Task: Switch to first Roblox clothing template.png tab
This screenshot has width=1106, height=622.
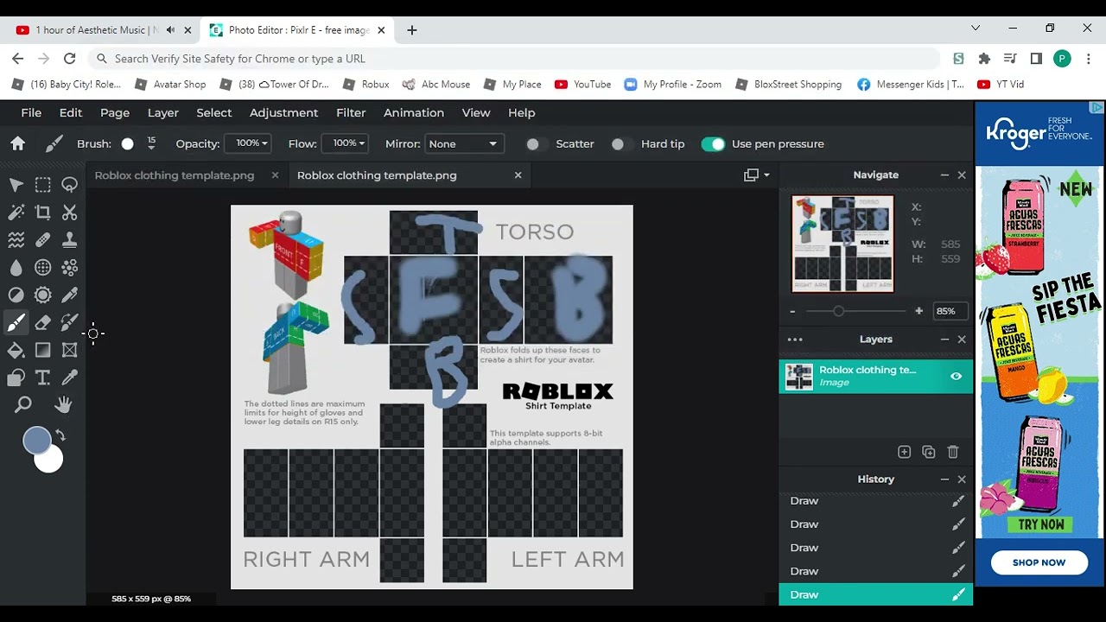Action: (x=175, y=175)
